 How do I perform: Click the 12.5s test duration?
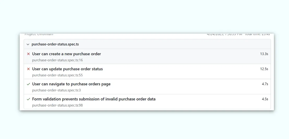[x=264, y=69]
